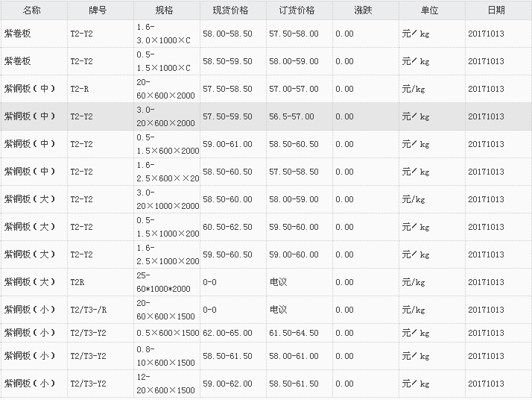
Task: Click the spot price 60.50-62.50
Action: [227, 227]
